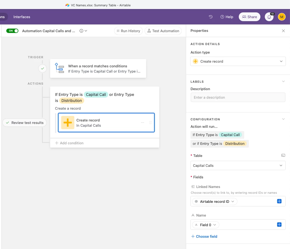Click Add condition

[69, 143]
